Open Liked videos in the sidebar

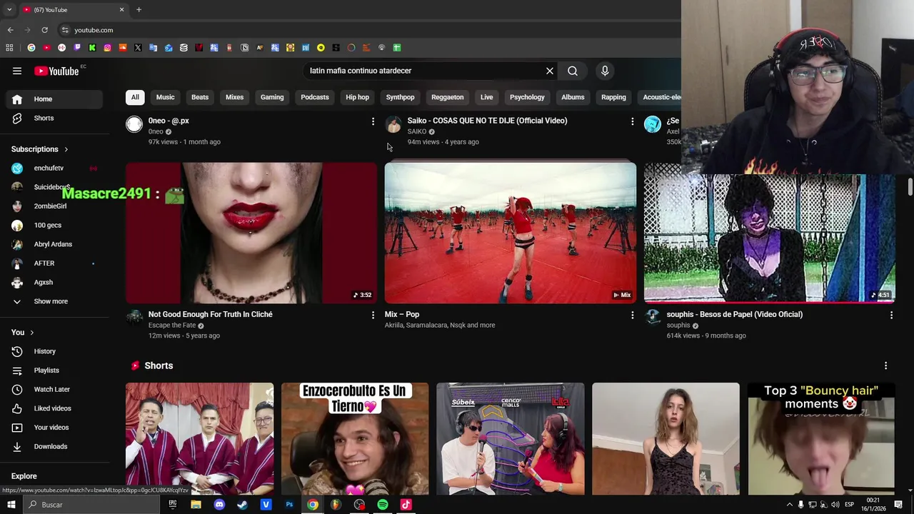coord(54,408)
